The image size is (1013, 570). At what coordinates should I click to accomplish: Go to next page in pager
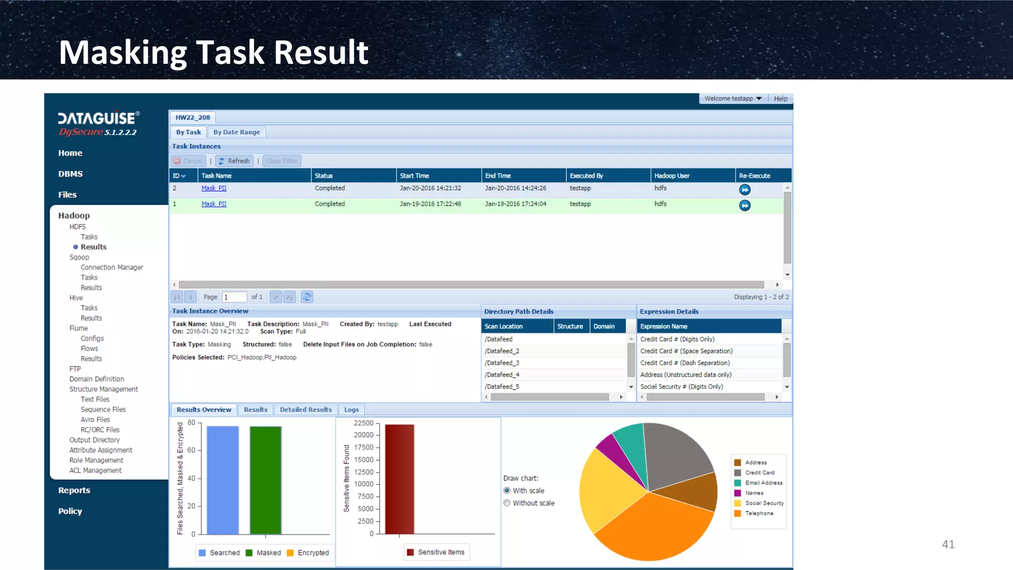[276, 297]
